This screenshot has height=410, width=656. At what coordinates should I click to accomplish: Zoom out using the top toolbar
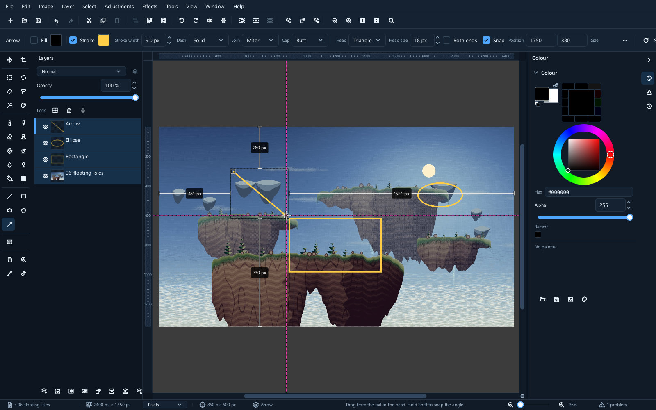pyautogui.click(x=335, y=20)
